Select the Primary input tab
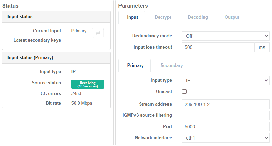Screen dimensions: 272x146 coord(135,66)
